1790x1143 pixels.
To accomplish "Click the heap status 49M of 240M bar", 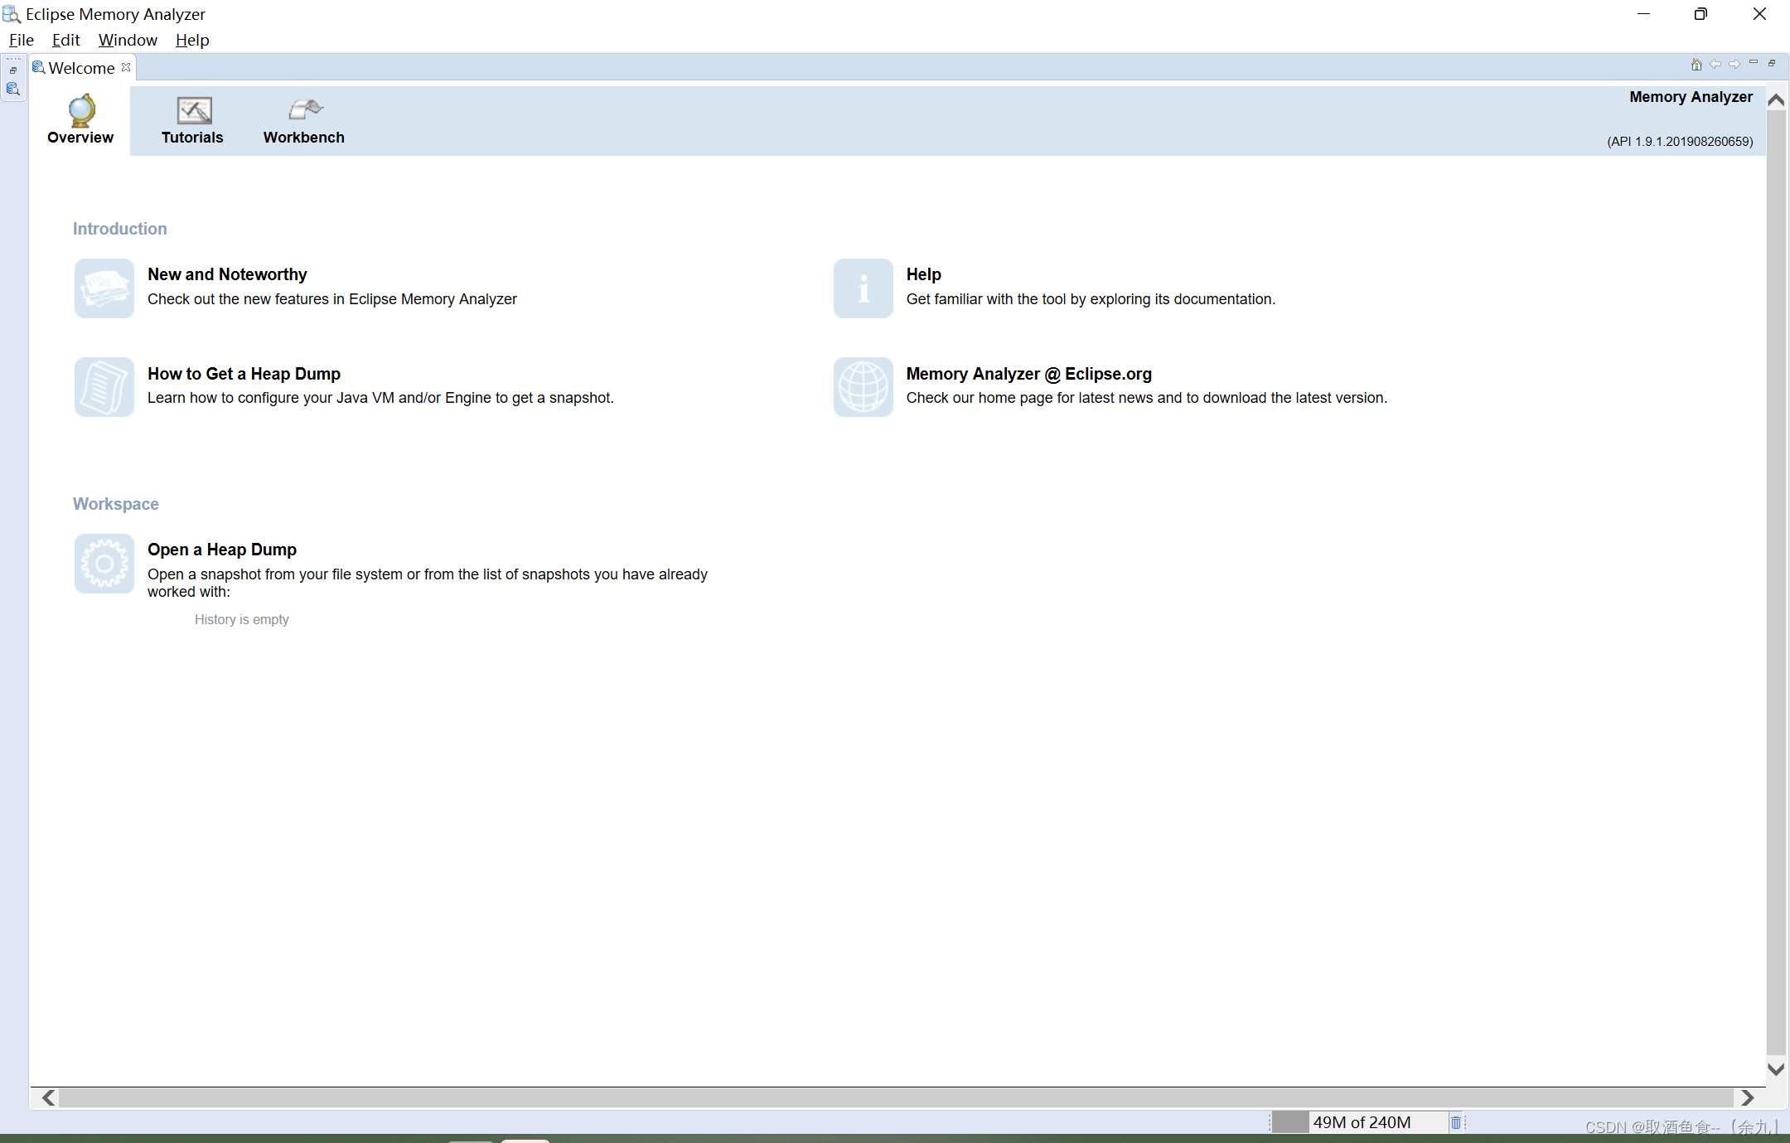I will click(1361, 1122).
